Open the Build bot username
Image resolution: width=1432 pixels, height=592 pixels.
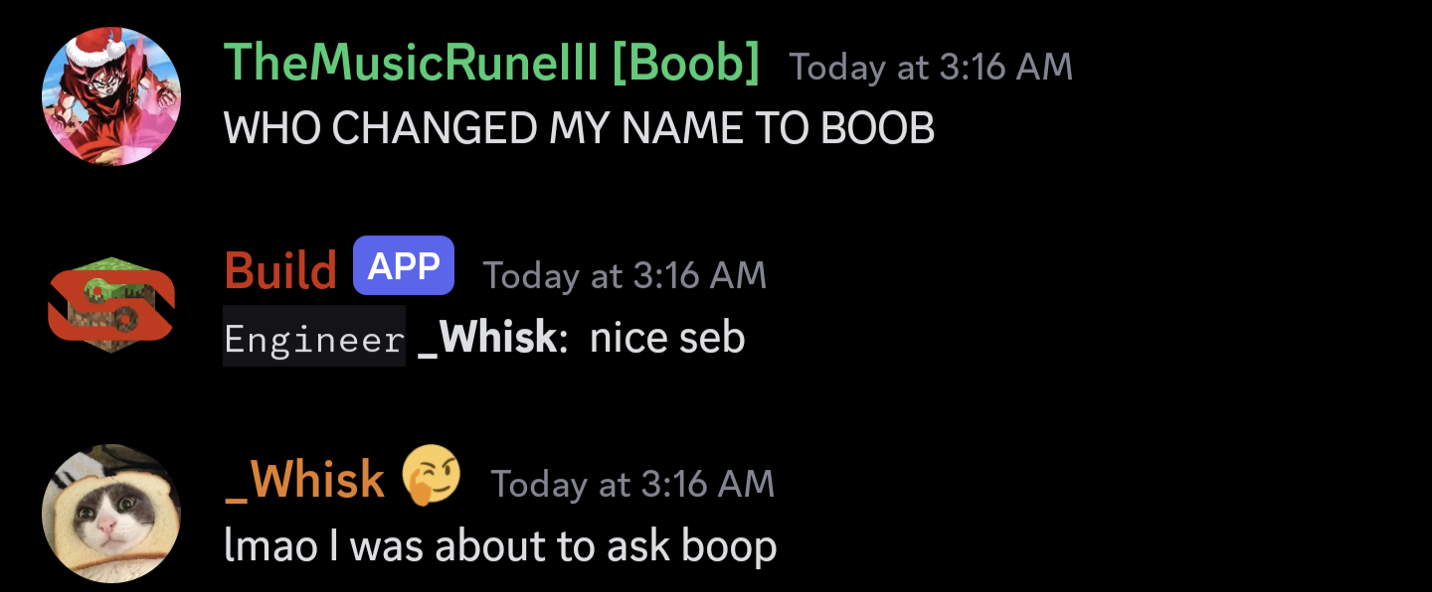(x=280, y=270)
